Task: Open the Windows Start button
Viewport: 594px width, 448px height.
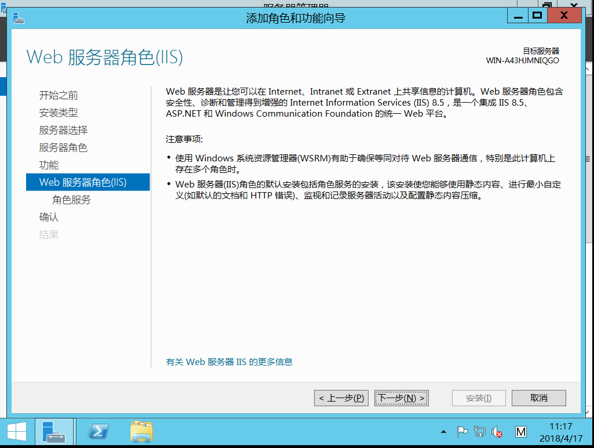Action: 17,432
